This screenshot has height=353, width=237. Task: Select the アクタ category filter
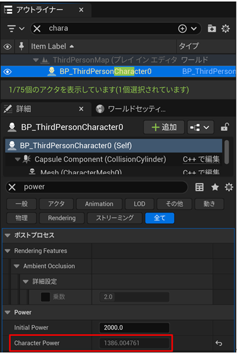click(x=56, y=204)
